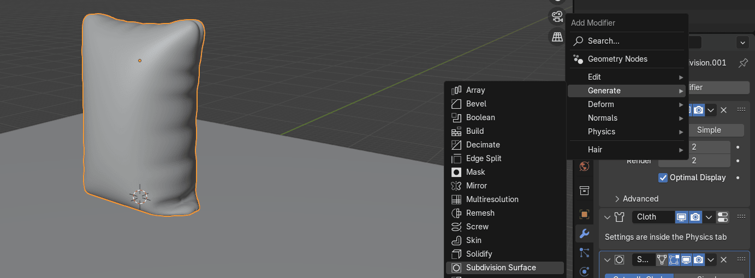Image resolution: width=755 pixels, height=278 pixels.
Task: Click the modifier Search field
Action: coord(626,41)
